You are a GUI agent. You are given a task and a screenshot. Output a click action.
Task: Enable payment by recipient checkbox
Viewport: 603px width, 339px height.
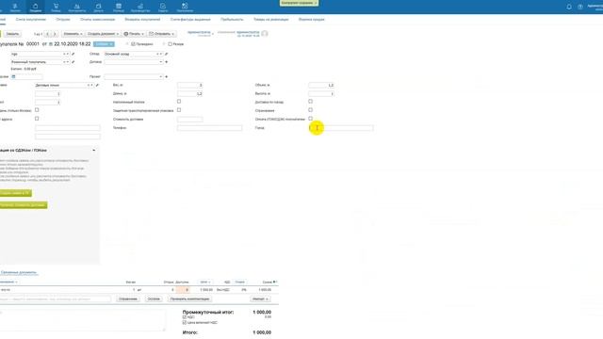pyautogui.click(x=310, y=119)
